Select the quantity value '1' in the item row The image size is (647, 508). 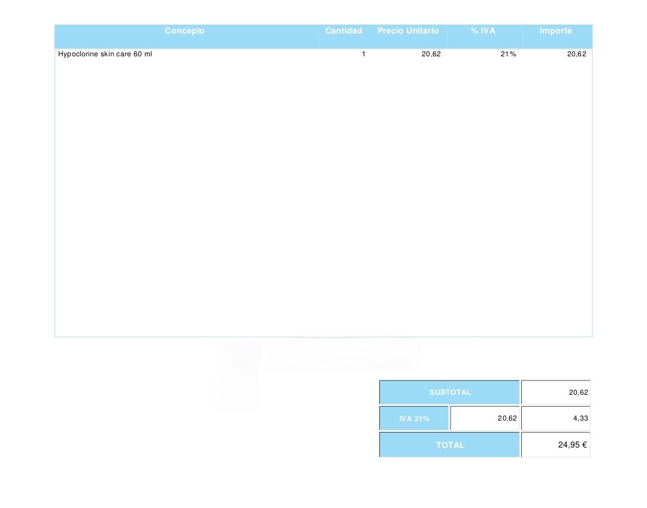(364, 54)
